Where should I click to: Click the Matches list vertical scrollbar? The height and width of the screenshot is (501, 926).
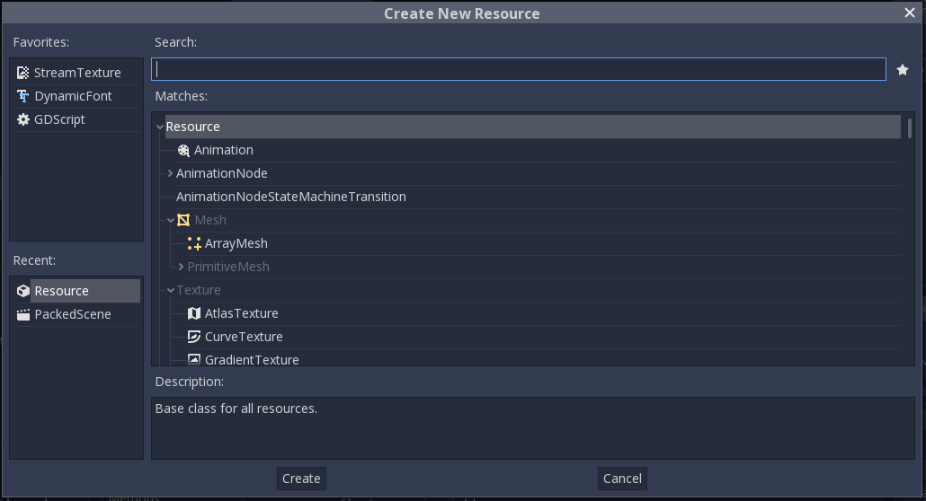pos(910,128)
